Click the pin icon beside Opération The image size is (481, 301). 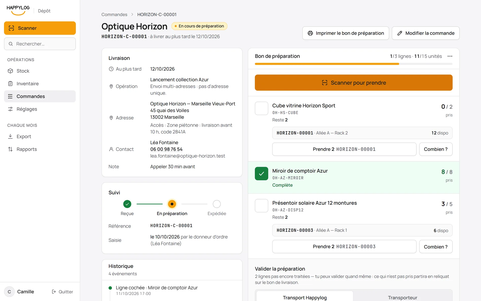tap(111, 86)
